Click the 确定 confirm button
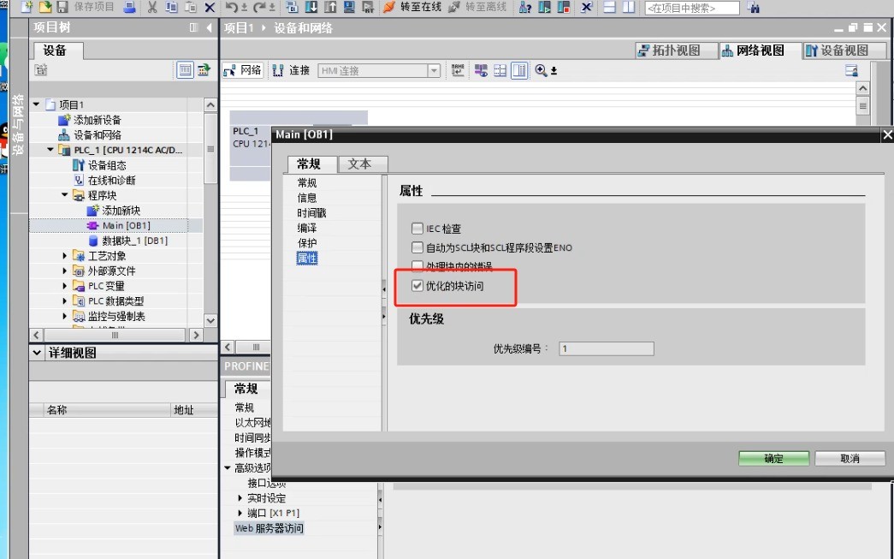 click(x=773, y=459)
